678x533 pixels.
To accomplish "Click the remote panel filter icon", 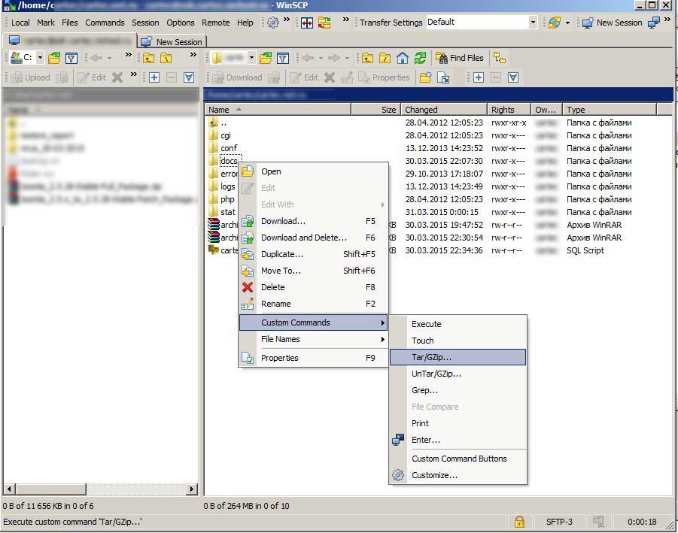I will (283, 58).
